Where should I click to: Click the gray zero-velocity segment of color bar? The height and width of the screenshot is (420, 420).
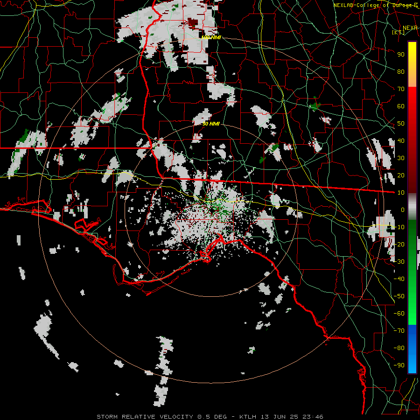(412, 207)
